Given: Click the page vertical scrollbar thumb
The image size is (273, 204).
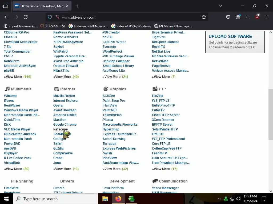Looking at the screenshot, I should 271,114.
